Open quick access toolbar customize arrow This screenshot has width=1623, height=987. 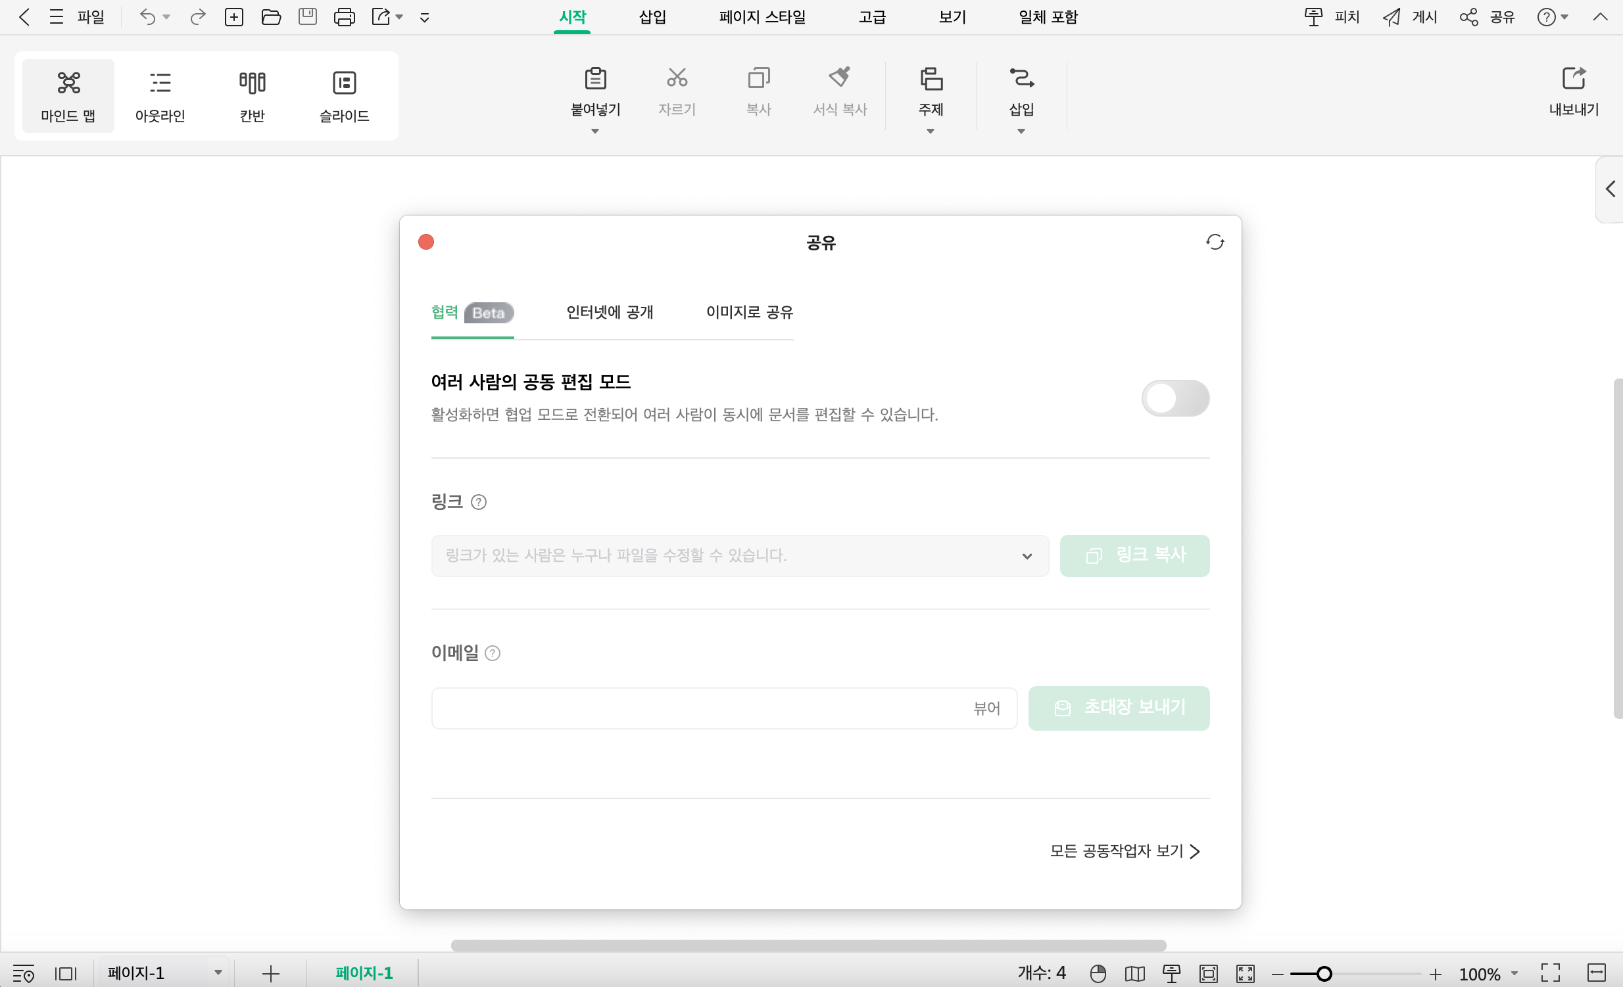pyautogui.click(x=425, y=18)
